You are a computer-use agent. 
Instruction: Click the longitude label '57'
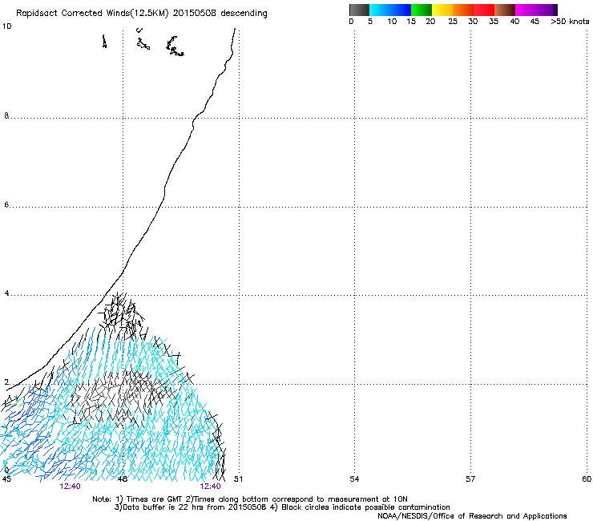coord(470,479)
